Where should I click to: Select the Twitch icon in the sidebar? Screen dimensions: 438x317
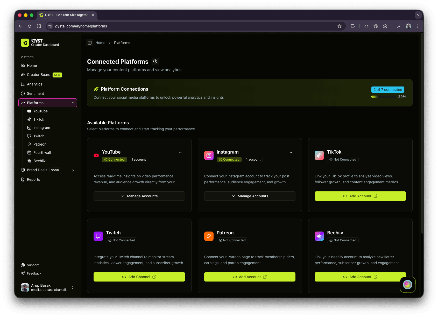point(29,136)
